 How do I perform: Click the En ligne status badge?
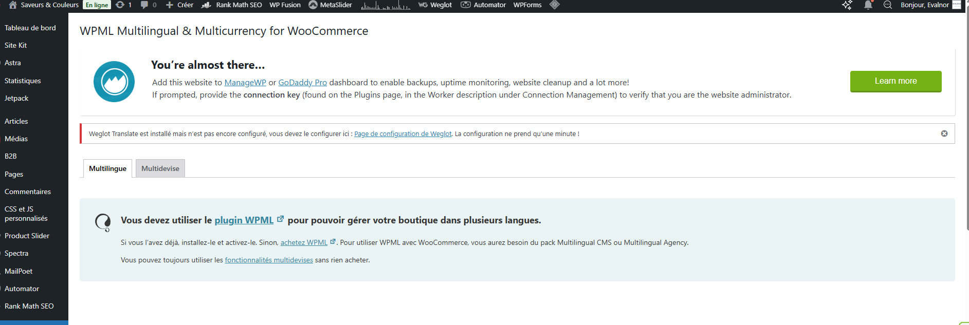point(97,5)
